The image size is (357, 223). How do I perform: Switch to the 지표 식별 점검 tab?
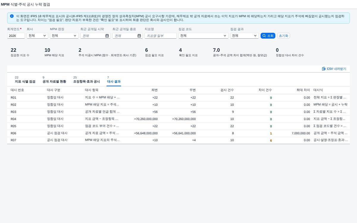tap(25, 80)
